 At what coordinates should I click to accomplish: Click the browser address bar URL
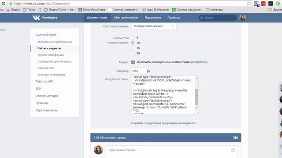click(x=42, y=4)
